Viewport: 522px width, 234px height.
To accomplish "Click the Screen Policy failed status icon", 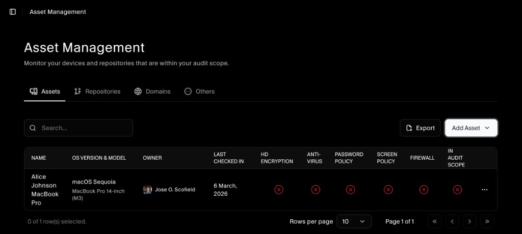I will pyautogui.click(x=388, y=190).
